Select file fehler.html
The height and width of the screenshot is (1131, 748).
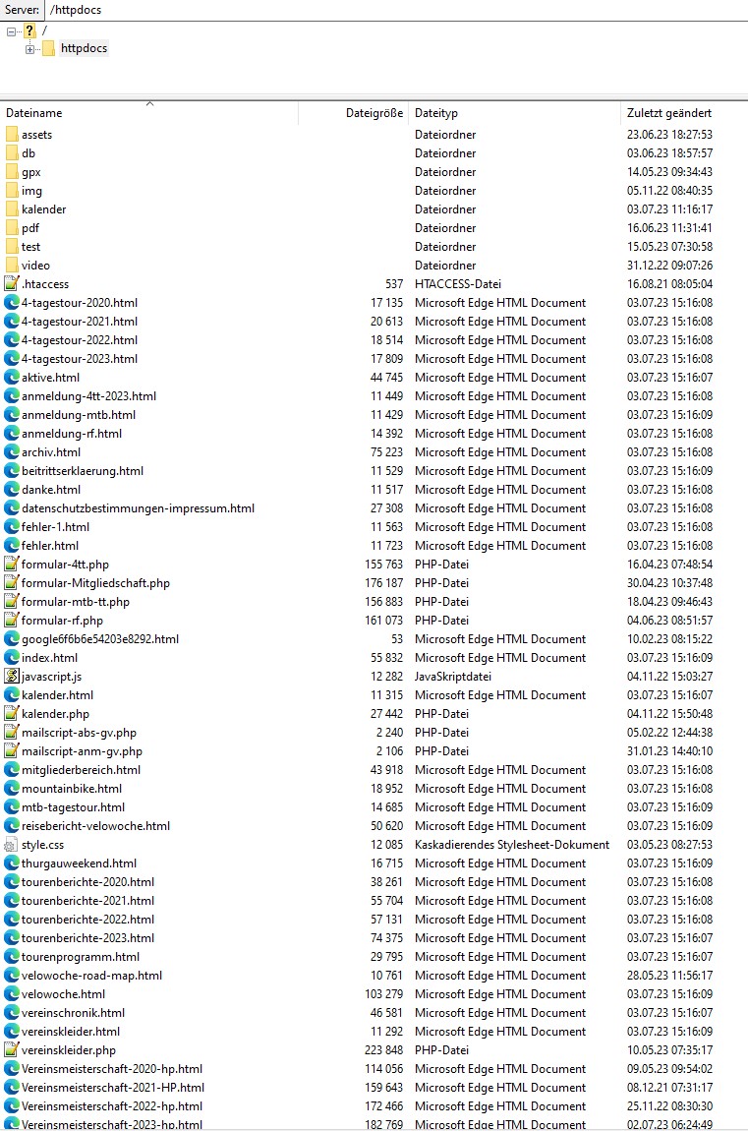pos(50,545)
